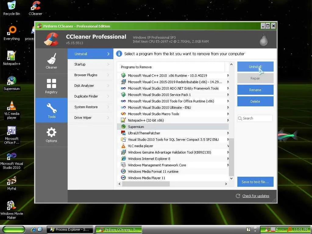
Task: Click the Windows Internet Explorer 8 icon
Action: point(123,158)
